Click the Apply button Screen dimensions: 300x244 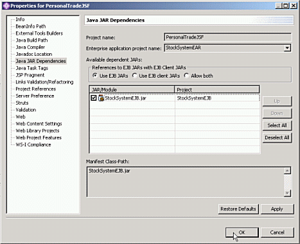pyautogui.click(x=277, y=209)
